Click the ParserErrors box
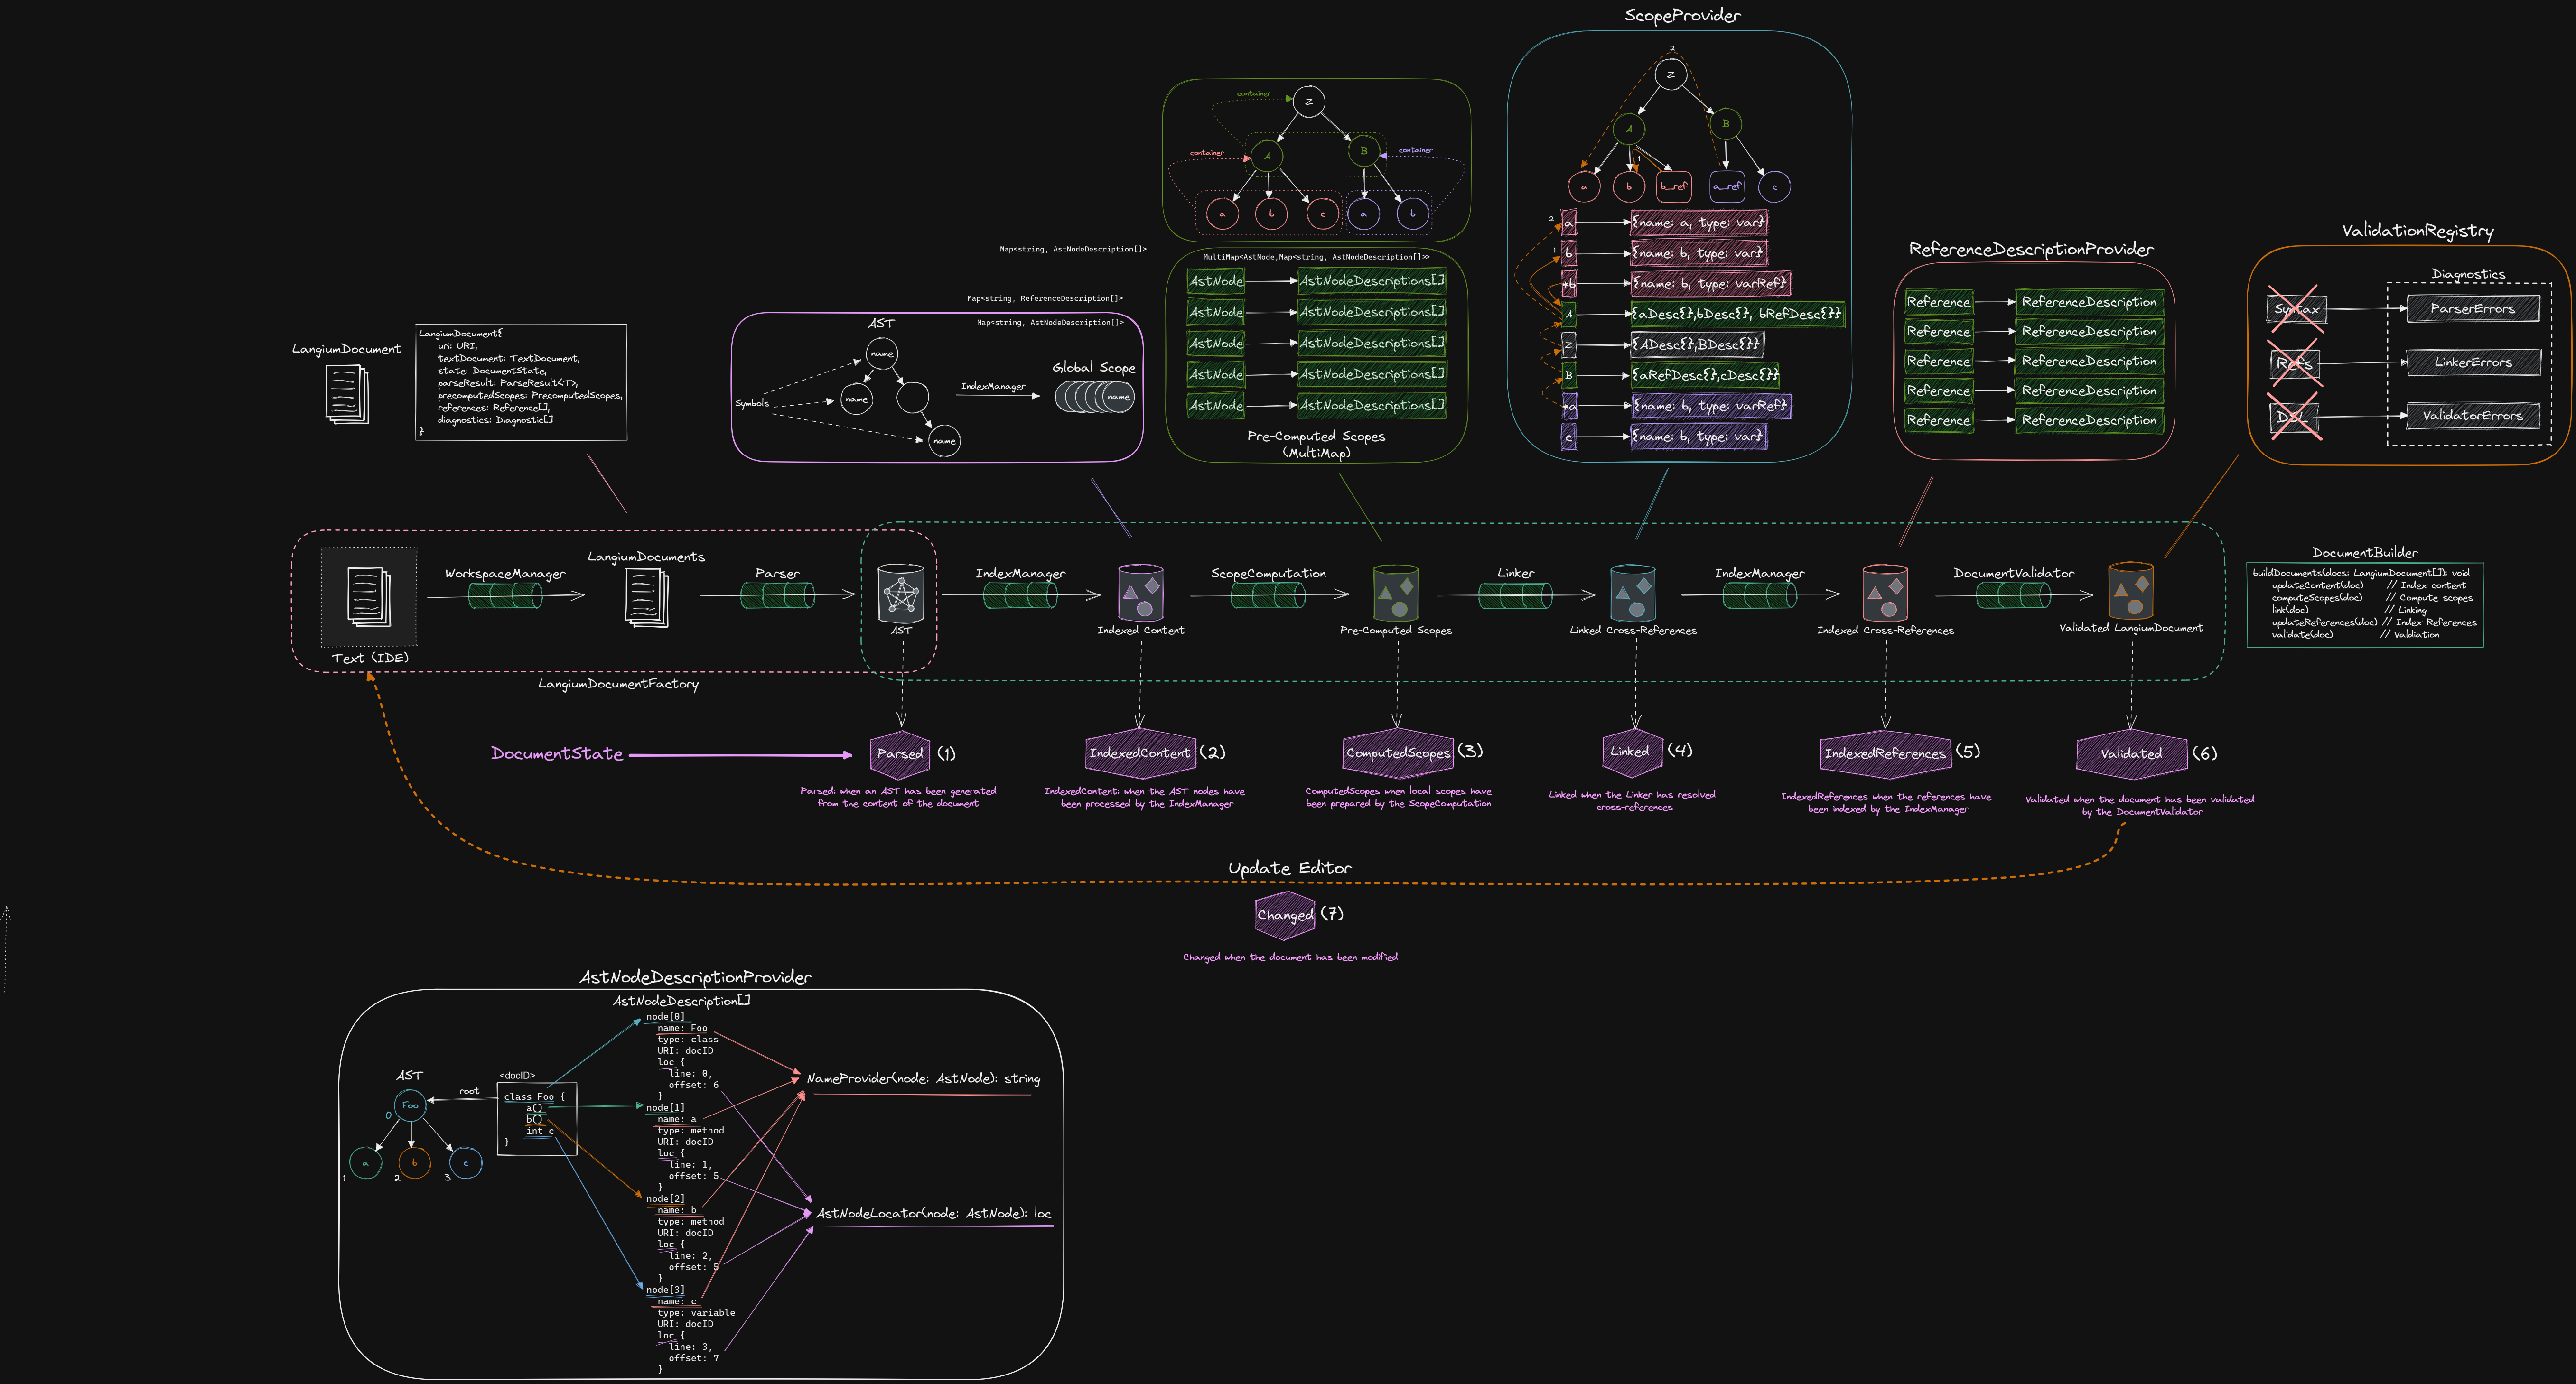The image size is (2576, 1384). [2472, 308]
